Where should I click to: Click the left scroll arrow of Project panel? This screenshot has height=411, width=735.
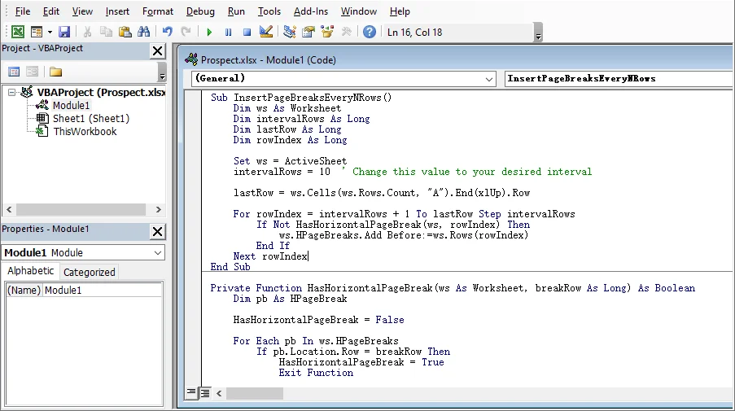click(x=10, y=209)
